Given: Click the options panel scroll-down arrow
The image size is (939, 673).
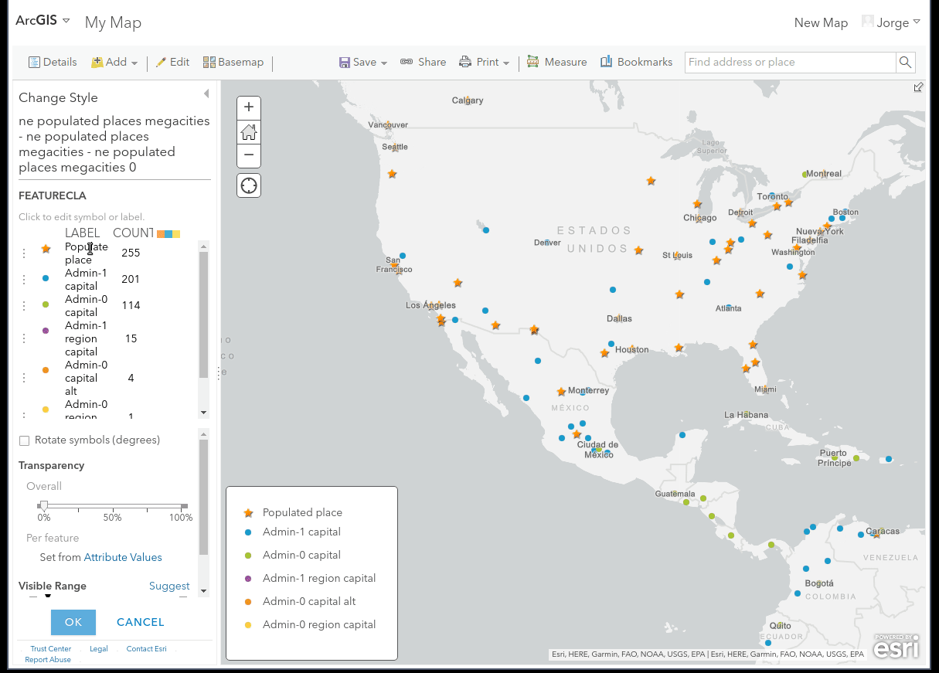Looking at the screenshot, I should point(204,591).
